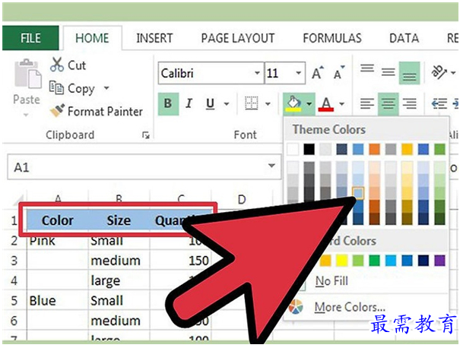Image resolution: width=463 pixels, height=348 pixels.
Task: Click the Cut text label
Action: click(x=77, y=65)
